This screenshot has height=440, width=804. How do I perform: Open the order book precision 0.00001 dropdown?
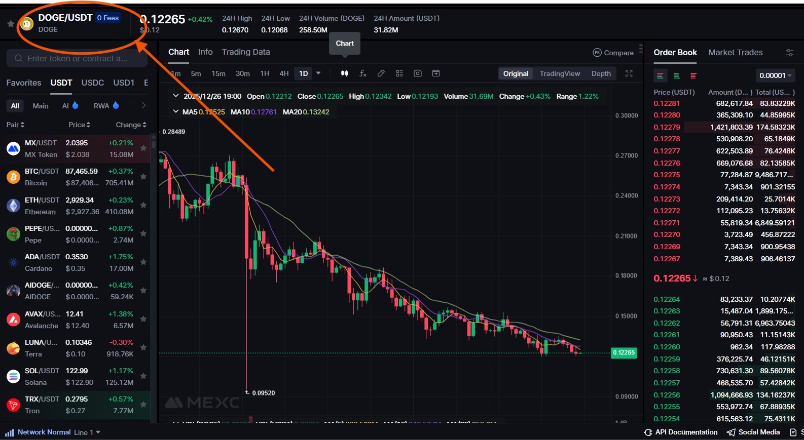coord(775,75)
